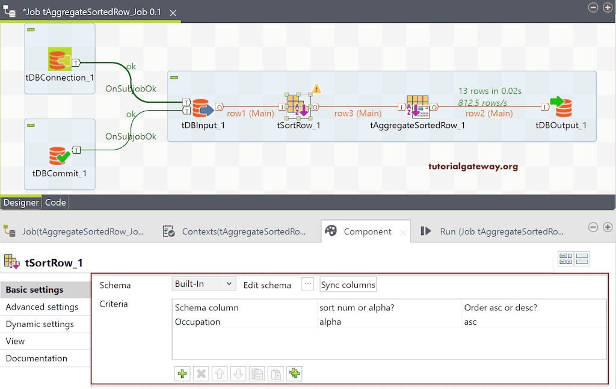Select the tSortRow_1 component
The image size is (616, 389).
[299, 106]
